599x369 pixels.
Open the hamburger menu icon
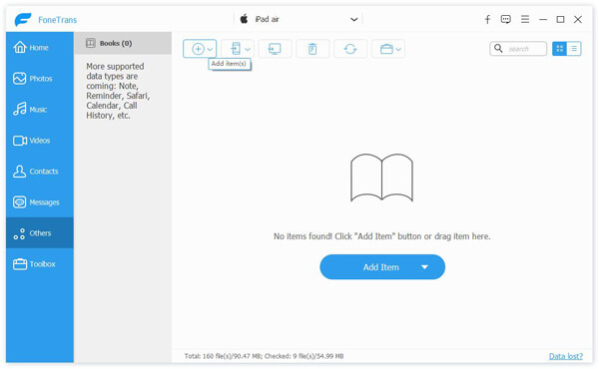click(525, 19)
